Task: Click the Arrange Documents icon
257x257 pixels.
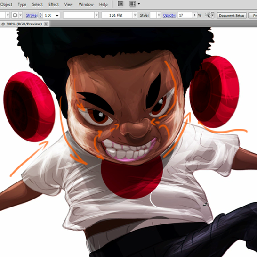Action: (133, 4)
